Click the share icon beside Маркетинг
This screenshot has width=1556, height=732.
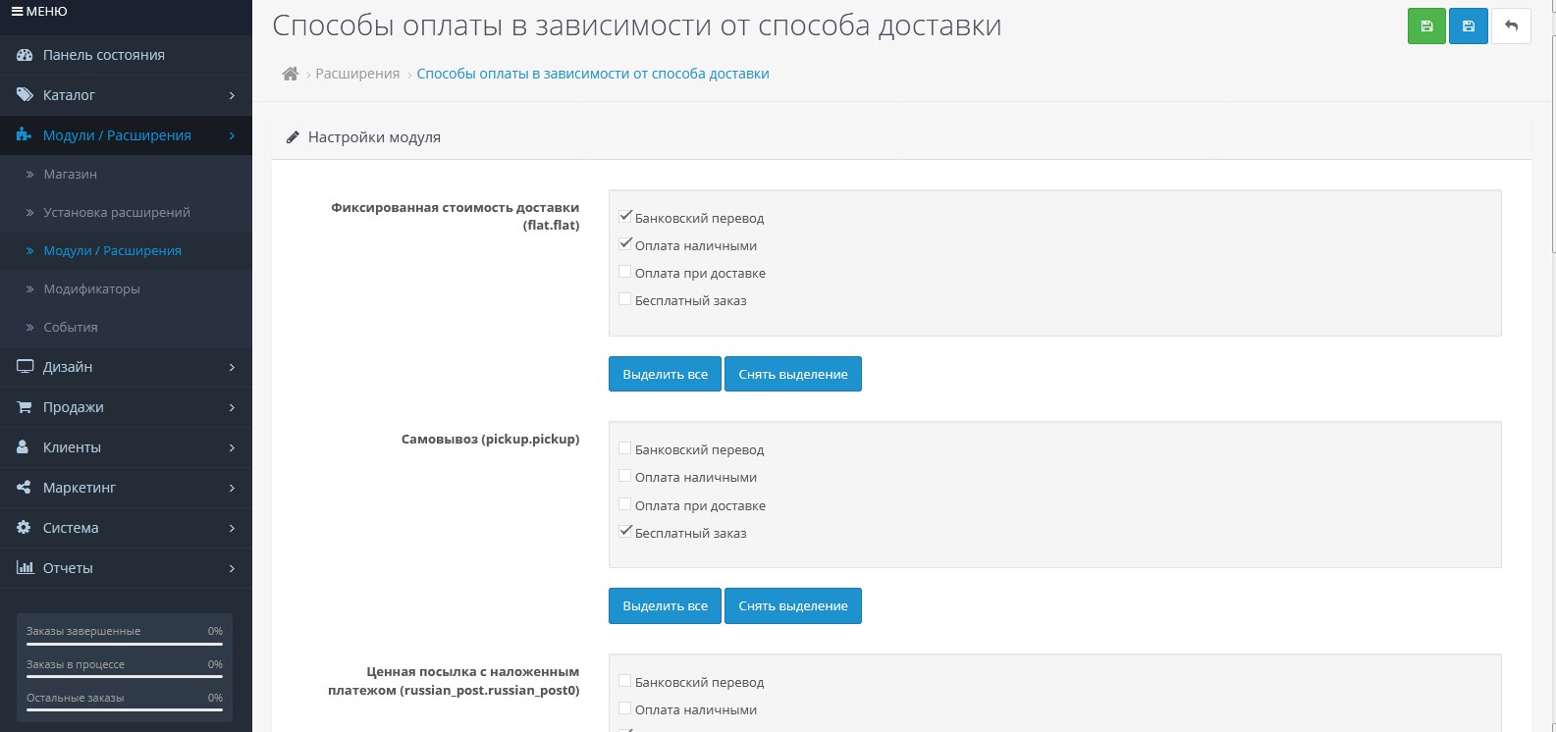coord(25,488)
